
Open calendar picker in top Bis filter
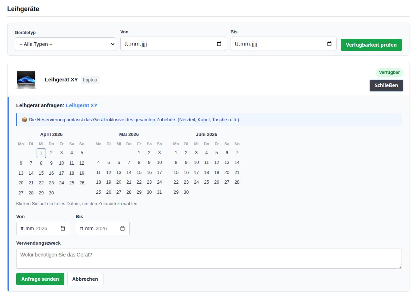coord(329,44)
